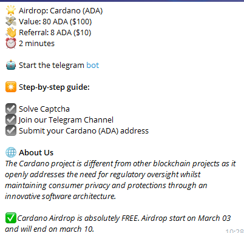Click the alarm clock emoji
This screenshot has width=244, height=233.
pyautogui.click(x=11, y=43)
